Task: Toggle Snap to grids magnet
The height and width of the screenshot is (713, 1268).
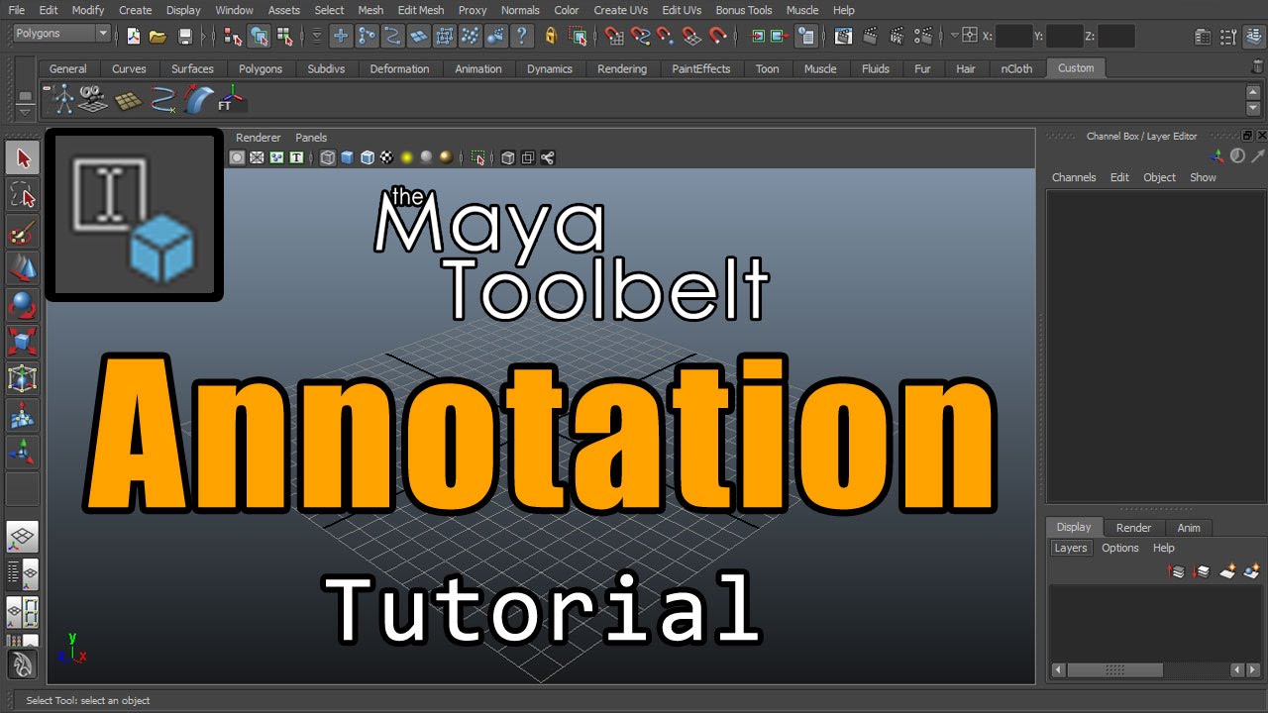Action: (x=614, y=37)
